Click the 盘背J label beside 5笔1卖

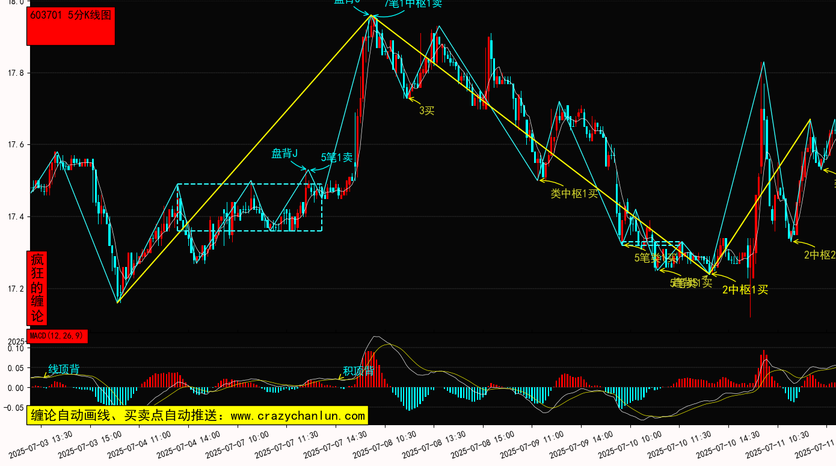(284, 154)
